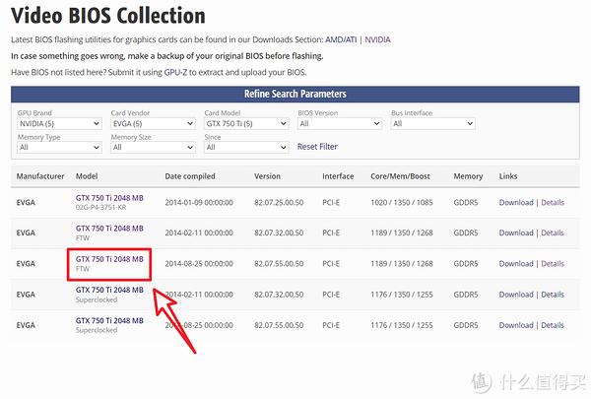Open the NVIDIA downloads link
Image resolution: width=591 pixels, height=399 pixels.
(x=377, y=39)
